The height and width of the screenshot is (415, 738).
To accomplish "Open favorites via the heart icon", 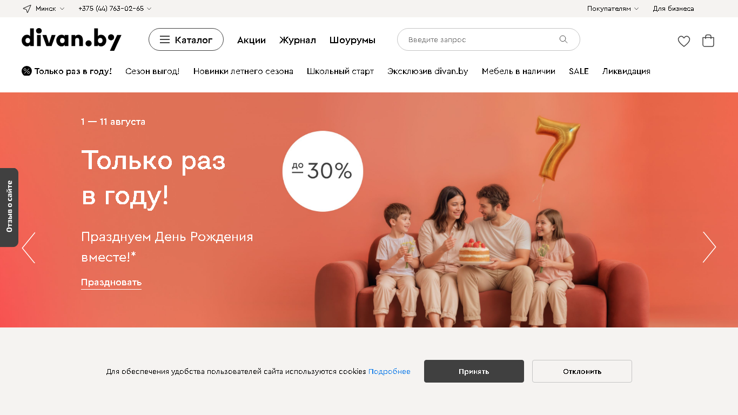I will [x=684, y=41].
